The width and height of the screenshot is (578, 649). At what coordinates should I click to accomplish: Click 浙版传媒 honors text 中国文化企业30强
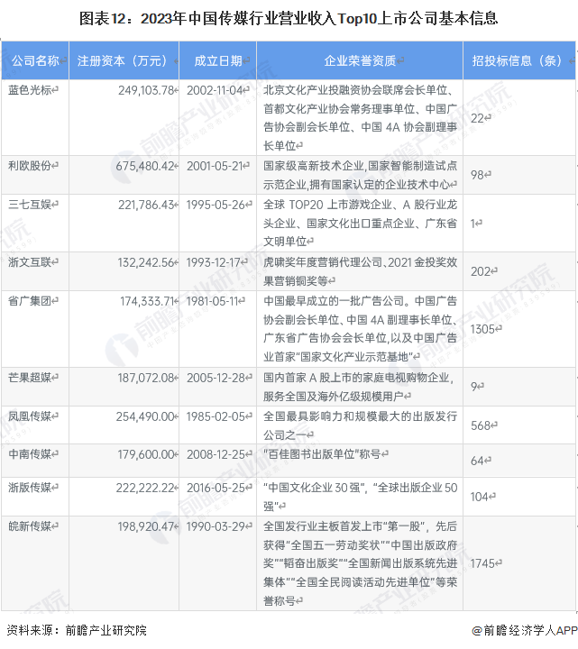(315, 488)
